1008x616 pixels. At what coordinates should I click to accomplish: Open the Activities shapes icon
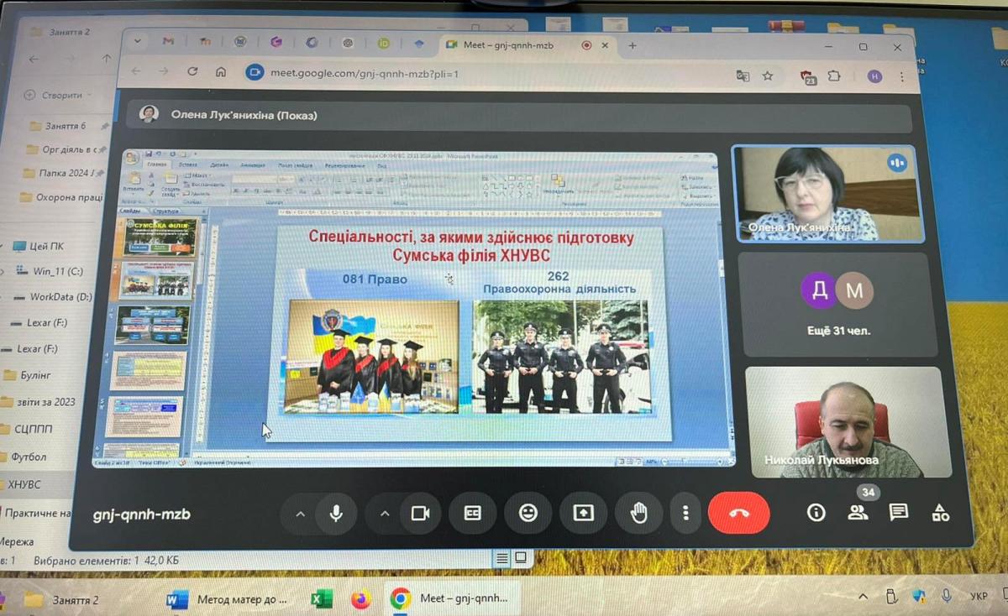[x=940, y=513]
